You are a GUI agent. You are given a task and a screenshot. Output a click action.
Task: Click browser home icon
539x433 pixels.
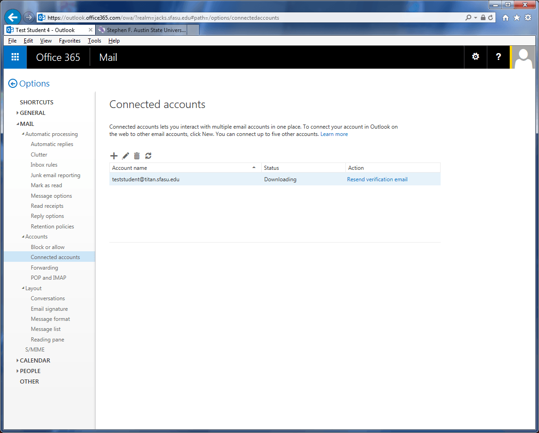tap(506, 18)
